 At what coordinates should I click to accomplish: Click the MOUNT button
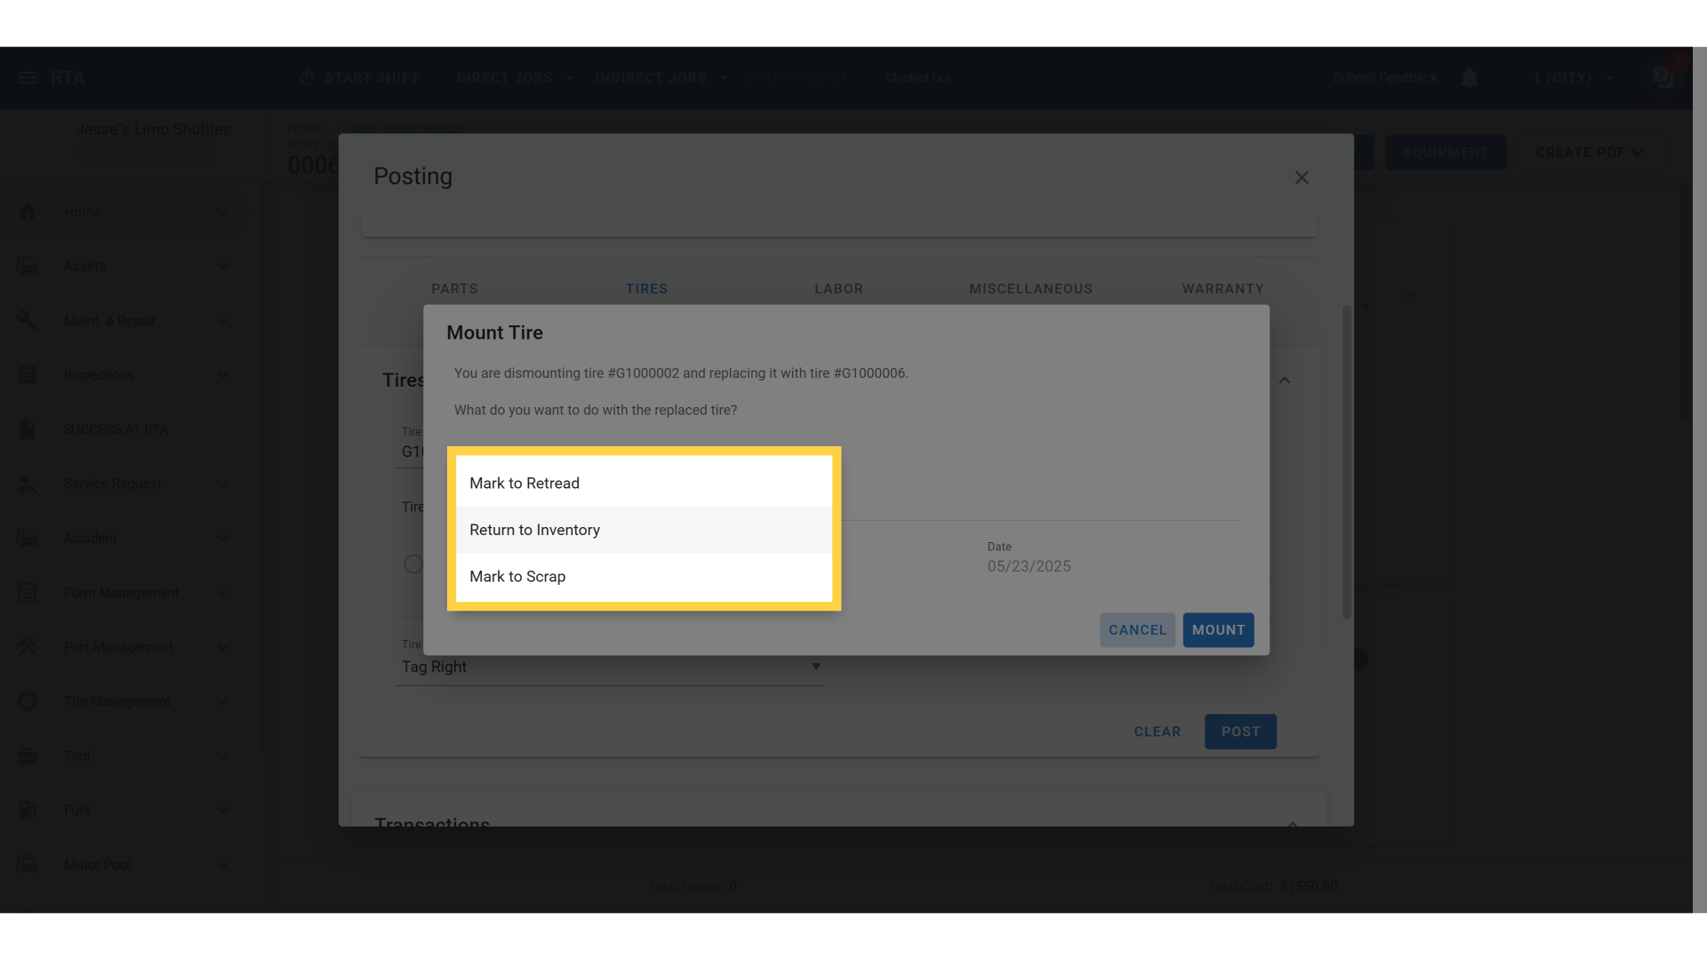[x=1218, y=629]
